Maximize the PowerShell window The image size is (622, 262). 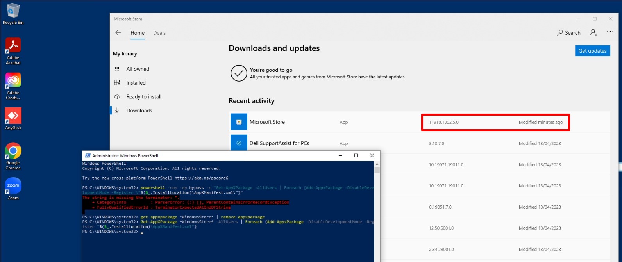(356, 155)
